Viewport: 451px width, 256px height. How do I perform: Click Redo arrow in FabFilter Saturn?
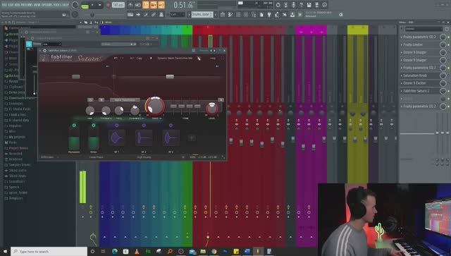[x=122, y=58]
